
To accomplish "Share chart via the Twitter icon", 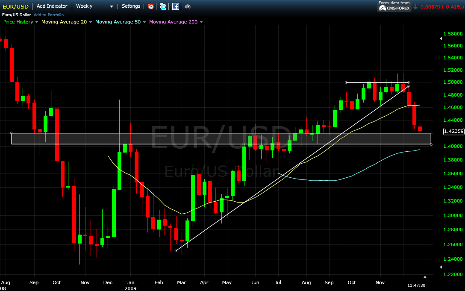I will click(163, 6).
